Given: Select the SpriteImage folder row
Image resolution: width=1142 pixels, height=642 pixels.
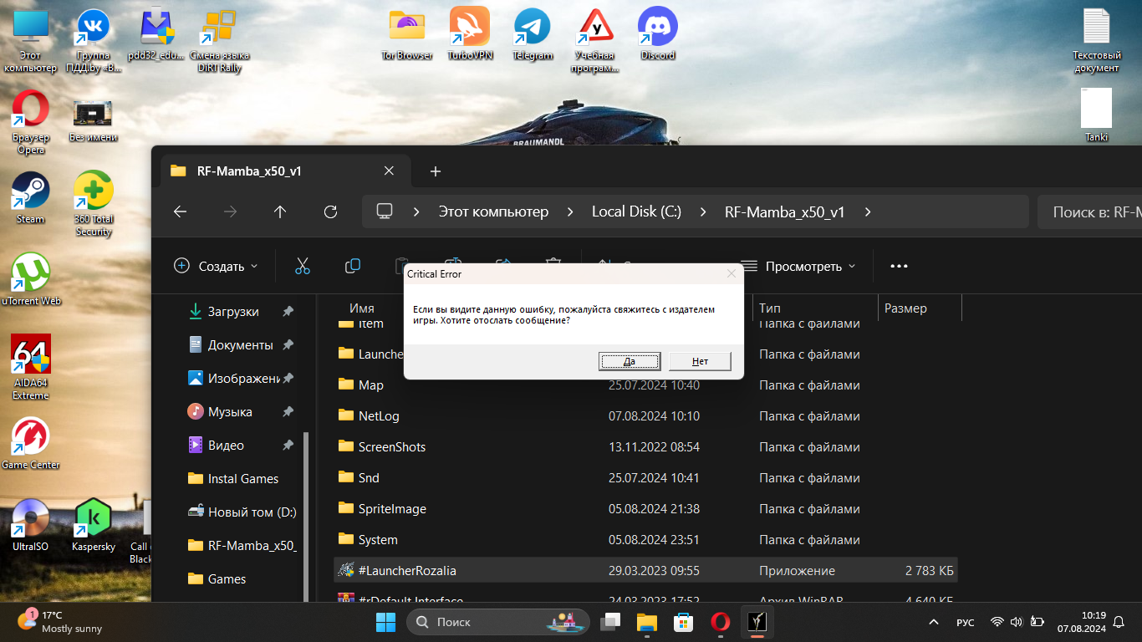Looking at the screenshot, I should [645, 508].
